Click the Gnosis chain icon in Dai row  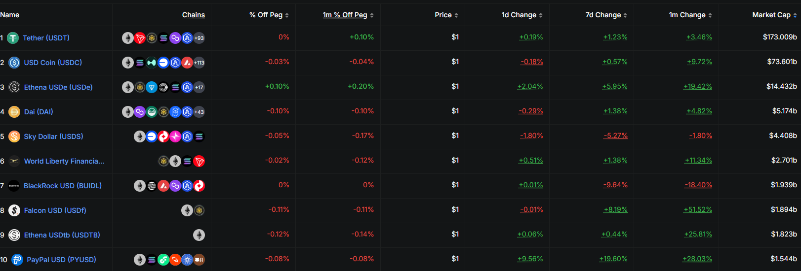point(152,112)
